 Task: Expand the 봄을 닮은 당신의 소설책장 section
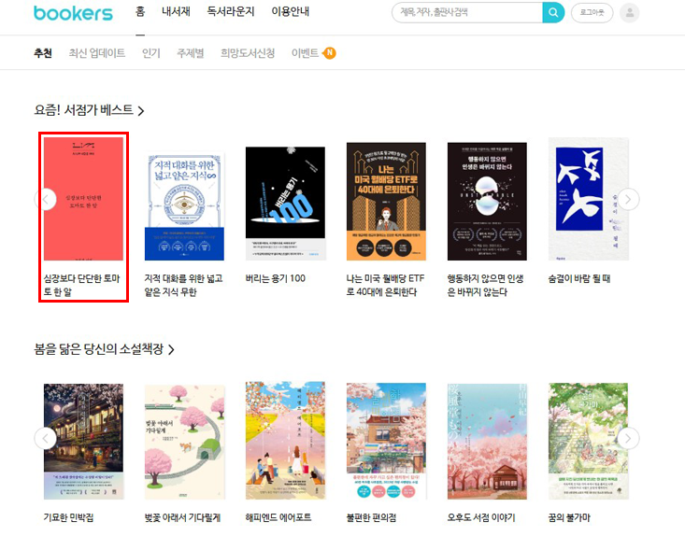tap(104, 349)
